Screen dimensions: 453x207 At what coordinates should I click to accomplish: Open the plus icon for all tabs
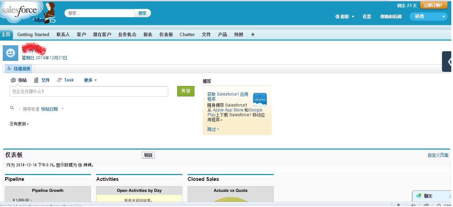pos(253,34)
